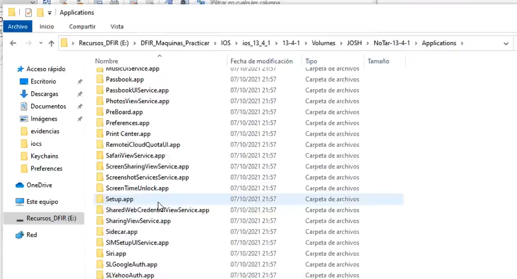Expand the address bar history dropdown

point(506,44)
